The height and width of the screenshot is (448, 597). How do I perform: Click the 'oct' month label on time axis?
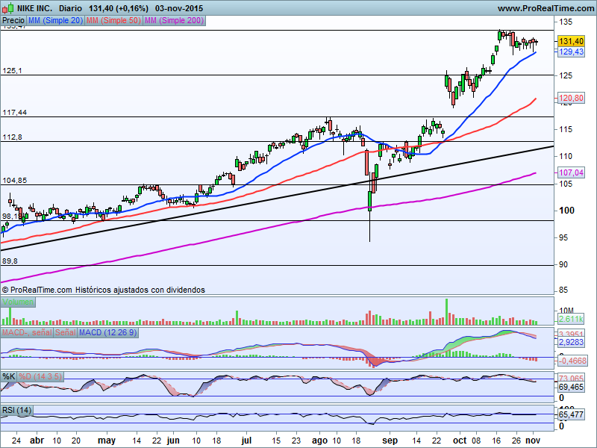point(460,441)
